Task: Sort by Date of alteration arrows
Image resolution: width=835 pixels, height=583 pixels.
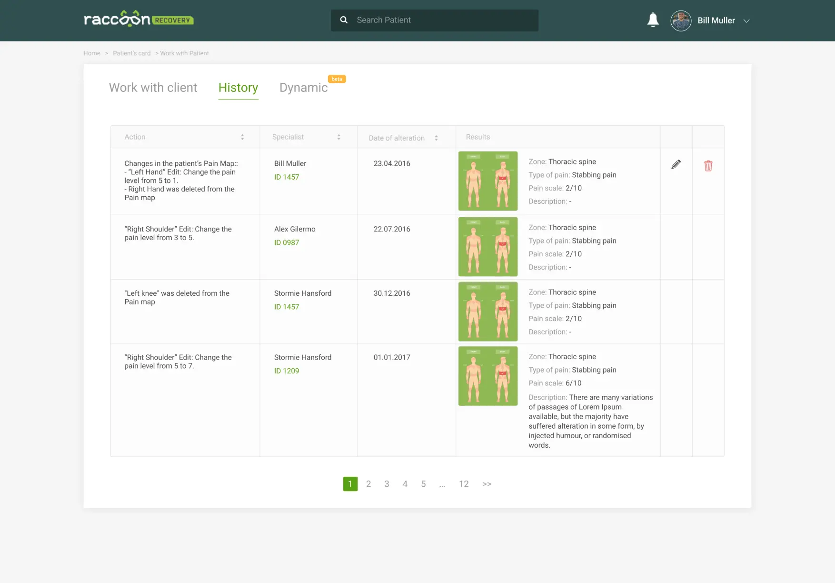Action: [x=436, y=138]
